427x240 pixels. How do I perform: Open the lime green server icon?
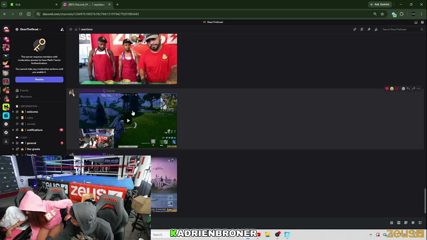pyautogui.click(x=6, y=107)
